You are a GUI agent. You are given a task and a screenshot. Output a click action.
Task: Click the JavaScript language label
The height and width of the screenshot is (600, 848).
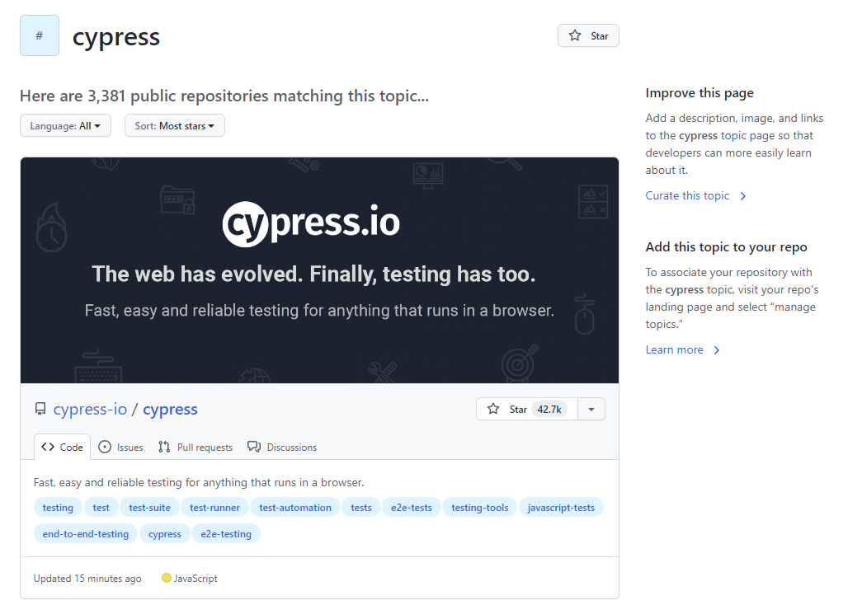[x=190, y=579]
